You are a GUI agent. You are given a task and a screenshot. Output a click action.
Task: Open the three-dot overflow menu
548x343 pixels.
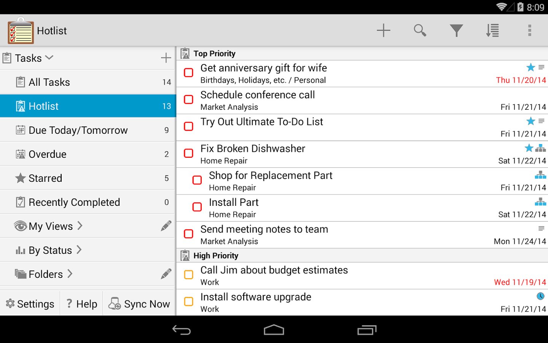click(x=529, y=30)
